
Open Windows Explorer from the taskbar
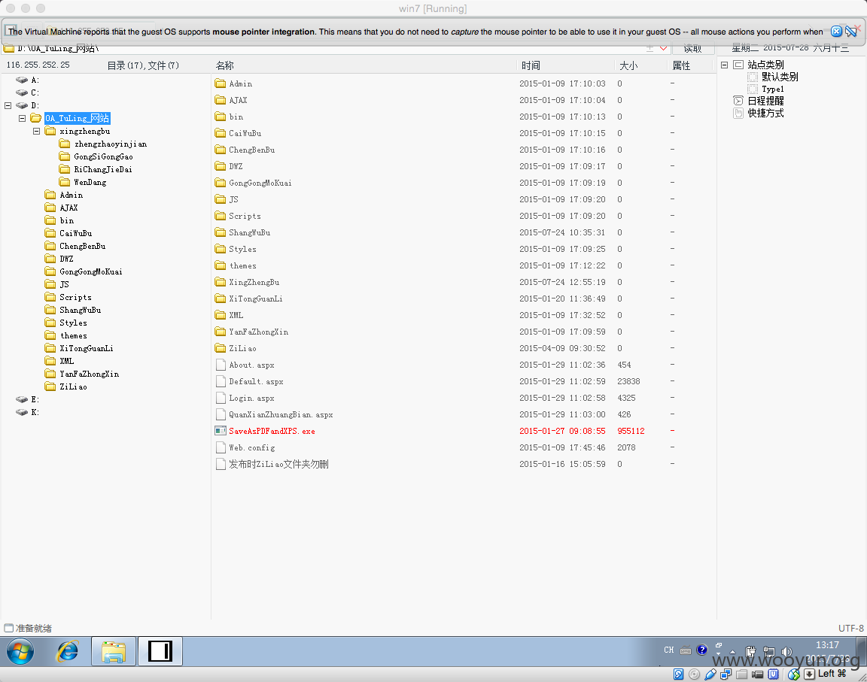click(x=114, y=652)
